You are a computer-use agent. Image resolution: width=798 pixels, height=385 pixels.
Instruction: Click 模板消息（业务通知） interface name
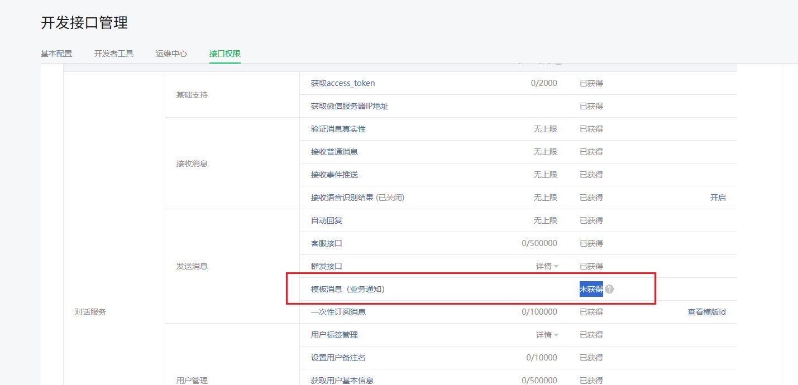tap(350, 289)
